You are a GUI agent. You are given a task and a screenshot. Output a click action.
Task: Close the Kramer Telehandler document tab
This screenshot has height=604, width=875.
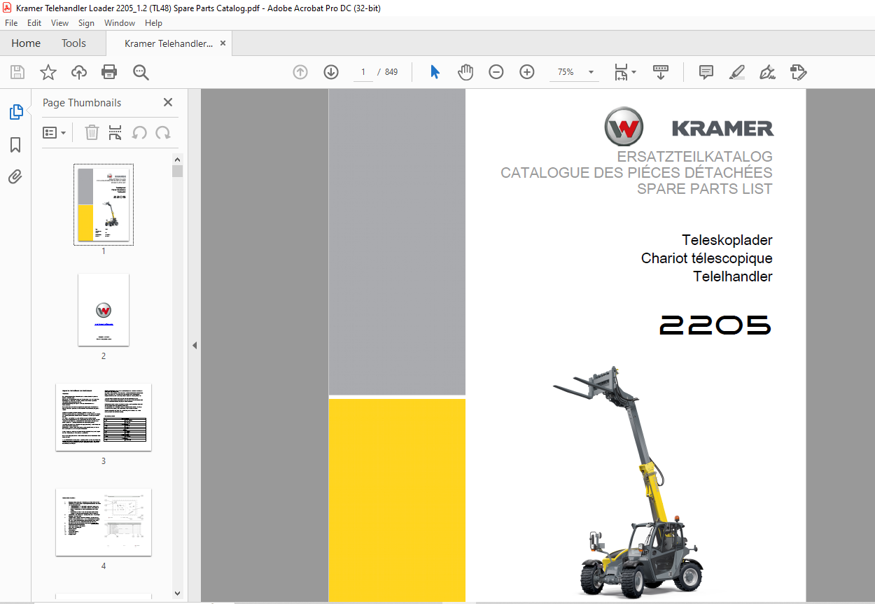pos(223,43)
